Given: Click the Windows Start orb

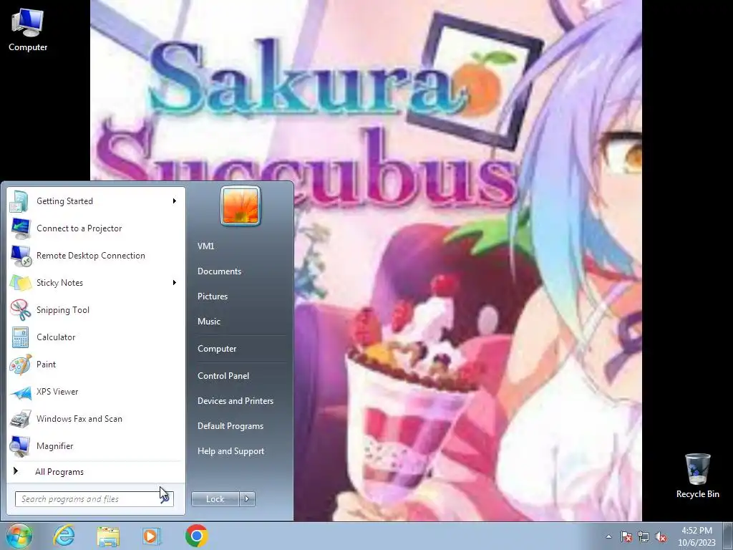Looking at the screenshot, I should 19,536.
